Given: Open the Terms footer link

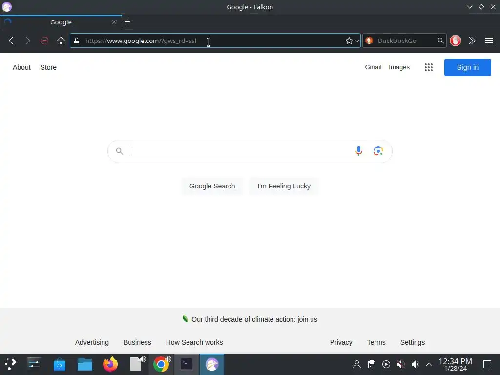Looking at the screenshot, I should (376, 342).
